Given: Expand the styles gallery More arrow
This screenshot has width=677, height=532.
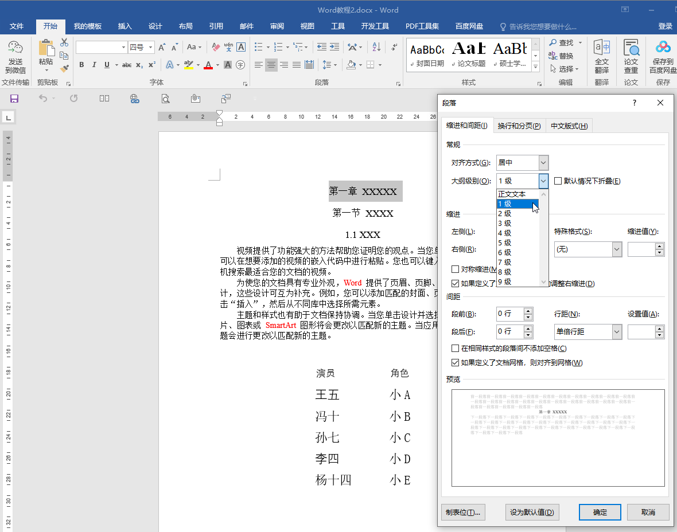Looking at the screenshot, I should tap(536, 66).
